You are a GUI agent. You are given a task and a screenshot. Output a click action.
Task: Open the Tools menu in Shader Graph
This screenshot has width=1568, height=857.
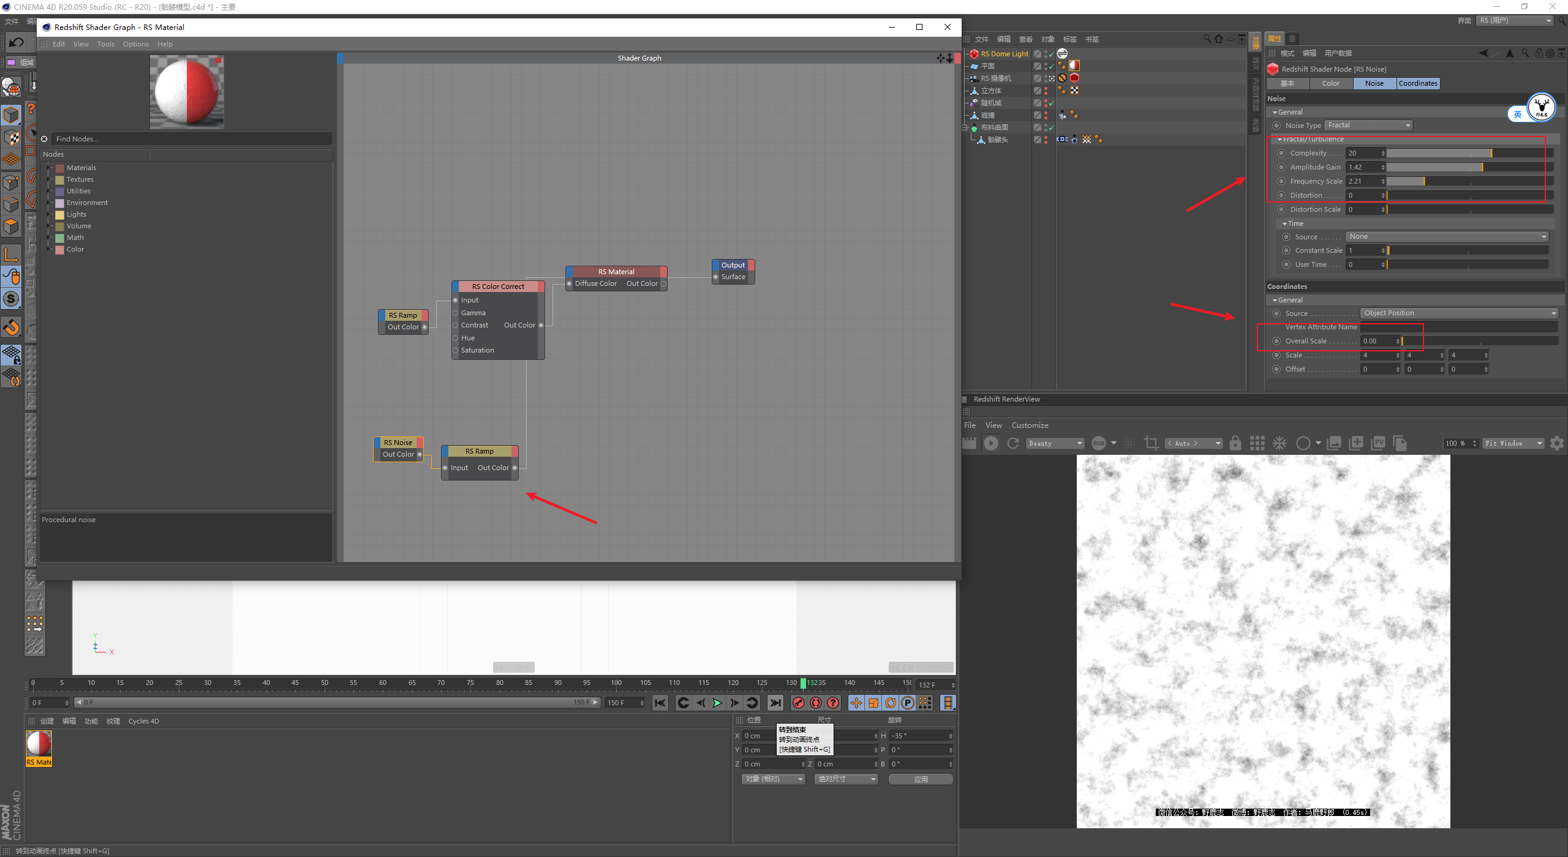[x=105, y=44]
